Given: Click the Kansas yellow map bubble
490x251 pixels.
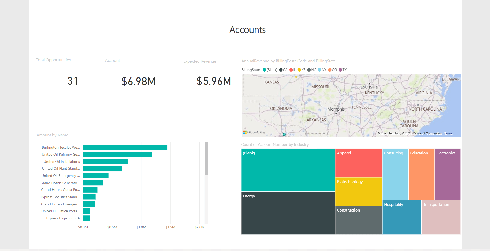Looking at the screenshot, I should coord(296,77).
